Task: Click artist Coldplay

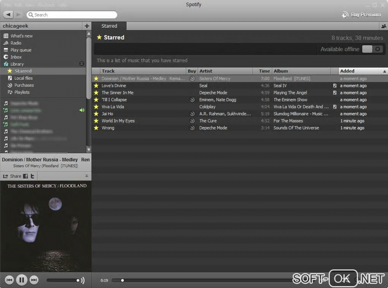Action: 207,107
